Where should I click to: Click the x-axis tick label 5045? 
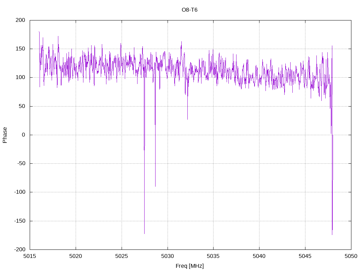[305, 256]
